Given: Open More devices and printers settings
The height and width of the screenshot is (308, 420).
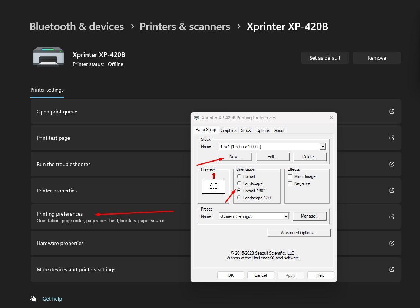Looking at the screenshot, I should [x=216, y=269].
